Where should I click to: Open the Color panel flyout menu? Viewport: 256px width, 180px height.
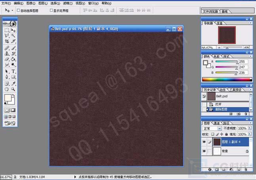point(250,56)
